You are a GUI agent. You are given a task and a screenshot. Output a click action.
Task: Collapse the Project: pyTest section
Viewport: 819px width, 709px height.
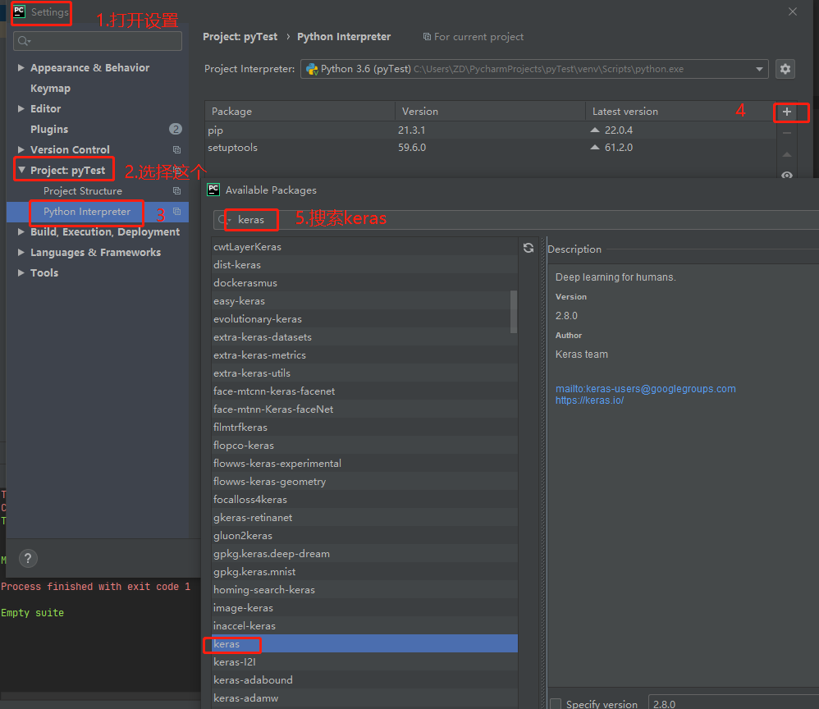coord(21,170)
